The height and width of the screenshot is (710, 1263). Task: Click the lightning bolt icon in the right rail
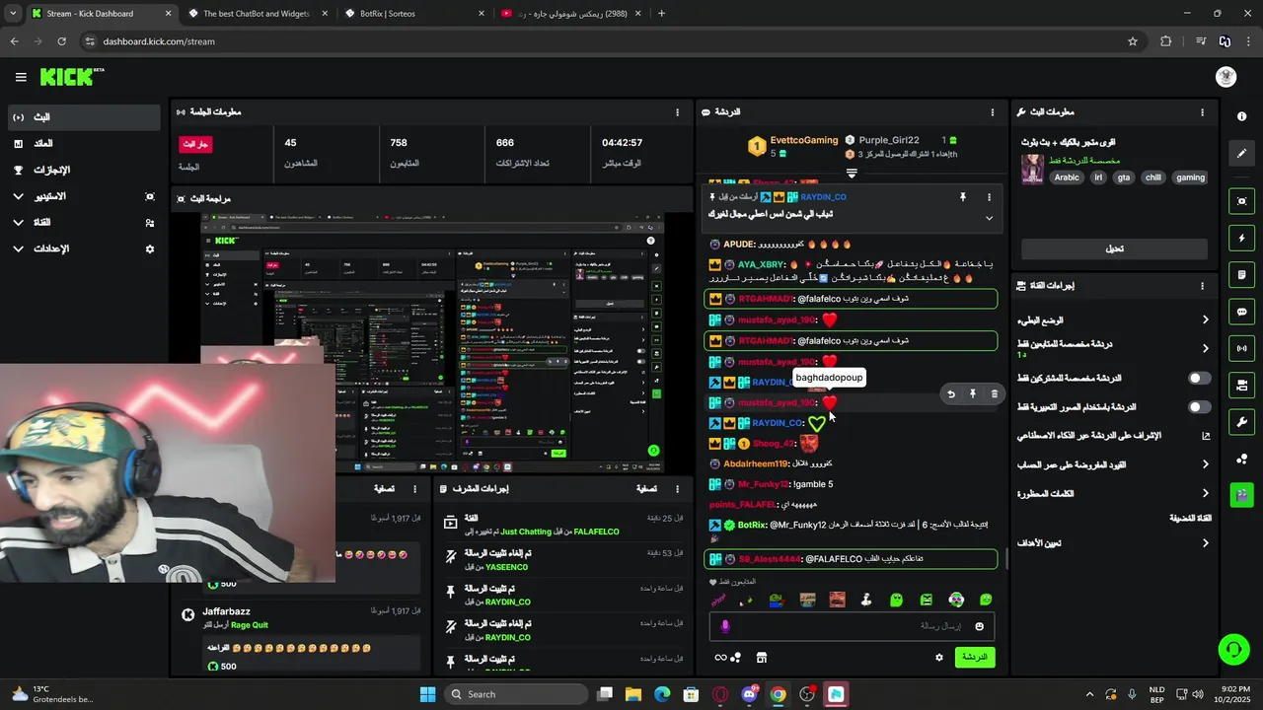(x=1241, y=238)
